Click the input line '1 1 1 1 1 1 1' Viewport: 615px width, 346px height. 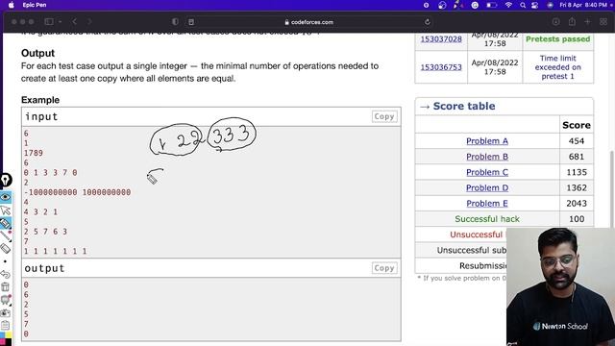click(x=56, y=251)
